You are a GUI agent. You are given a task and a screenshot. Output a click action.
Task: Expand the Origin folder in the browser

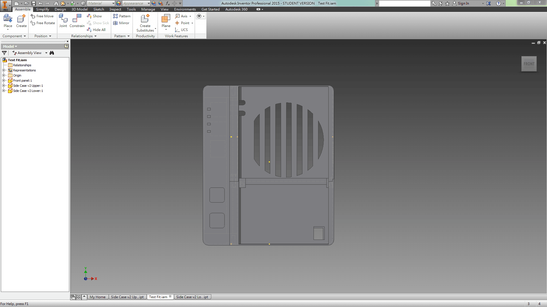(x=4, y=75)
